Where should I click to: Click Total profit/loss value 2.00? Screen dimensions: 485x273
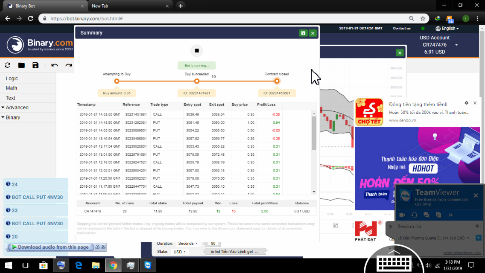coord(264,212)
